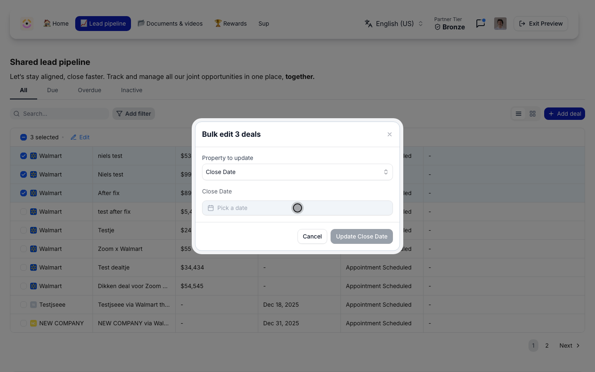Uncheck the Niels test capitalized deal checkbox

point(24,174)
